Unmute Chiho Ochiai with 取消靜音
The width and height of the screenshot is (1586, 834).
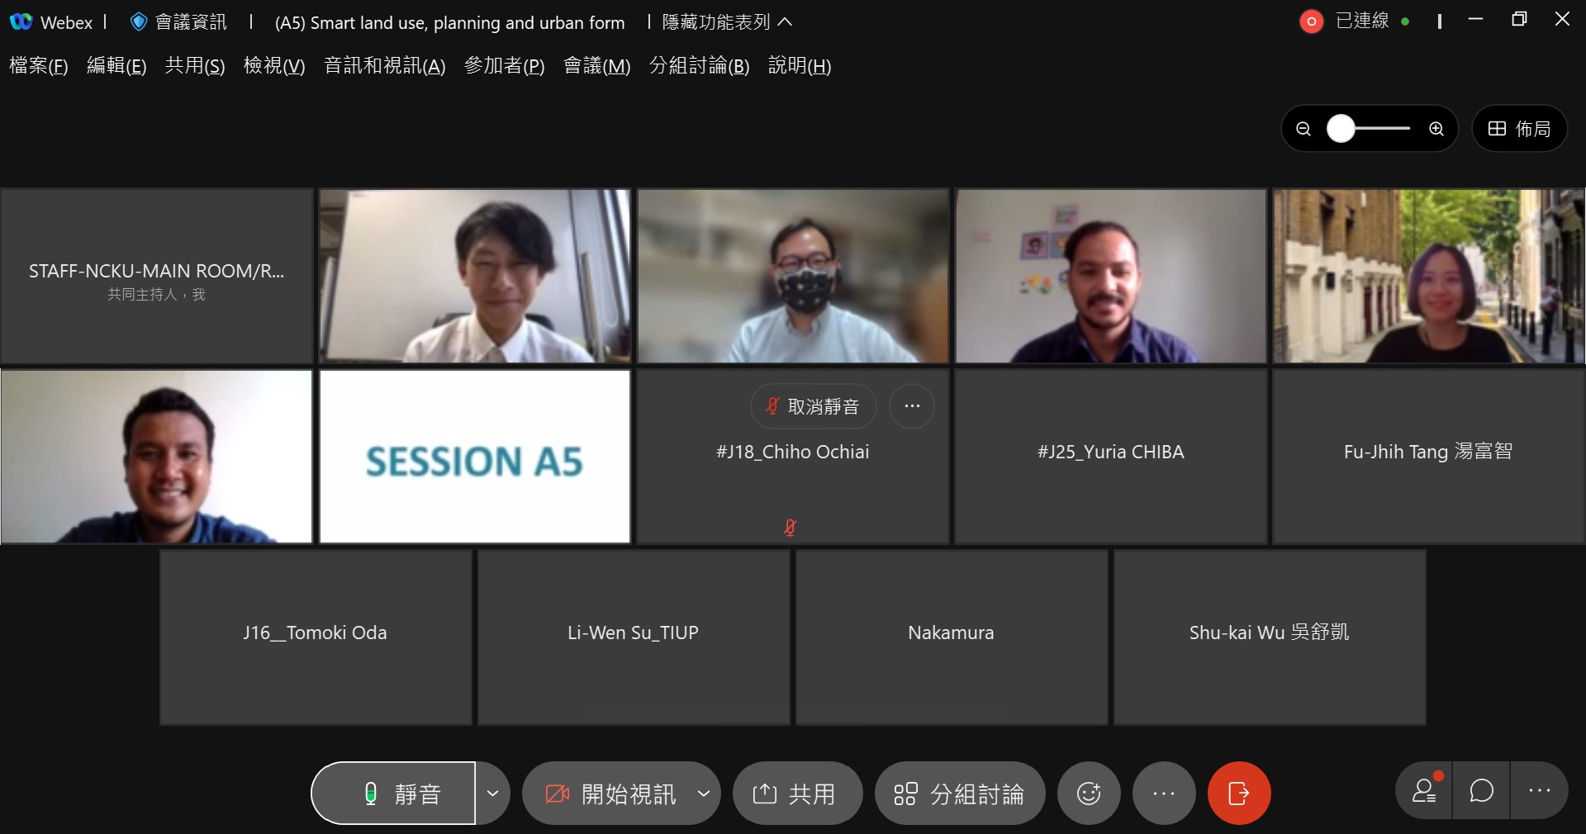coord(814,406)
